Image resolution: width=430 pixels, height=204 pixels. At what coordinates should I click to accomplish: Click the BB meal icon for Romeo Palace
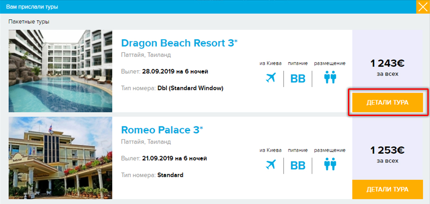pos(297,165)
